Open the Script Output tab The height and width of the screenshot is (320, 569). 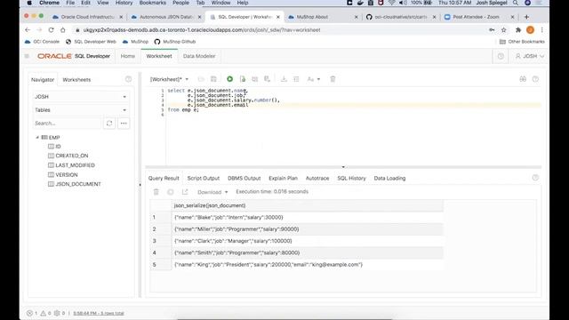pos(204,178)
